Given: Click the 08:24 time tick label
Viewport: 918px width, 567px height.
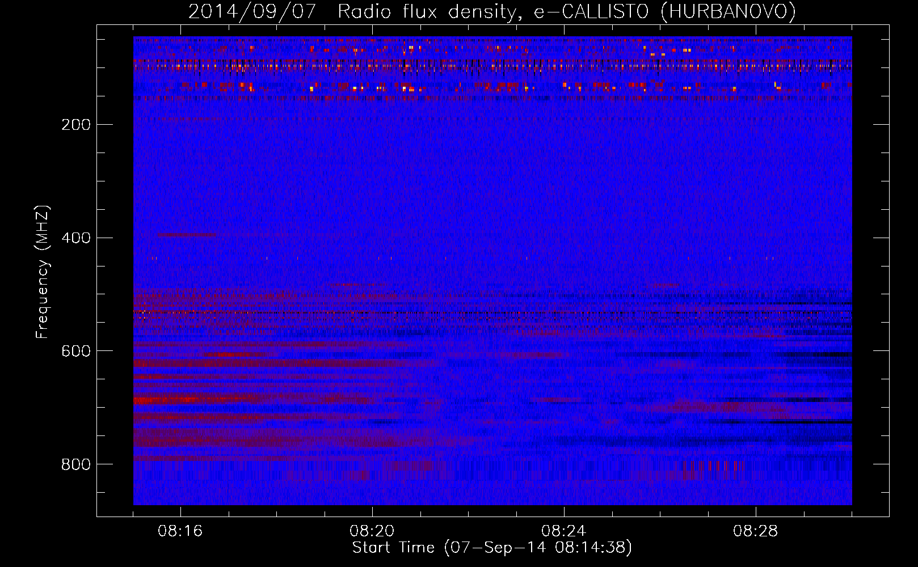Looking at the screenshot, I should (x=564, y=531).
